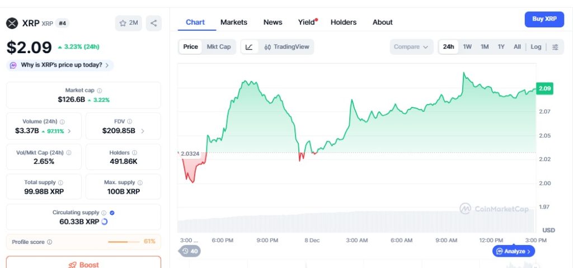Select the Mkt Cap chart toggle
This screenshot has width=573, height=268.
pos(219,47)
